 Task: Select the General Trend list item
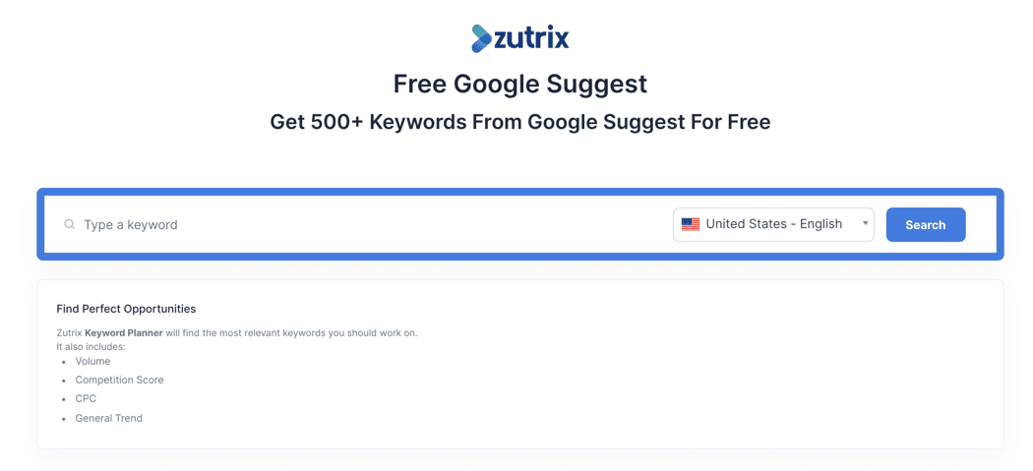tap(108, 418)
